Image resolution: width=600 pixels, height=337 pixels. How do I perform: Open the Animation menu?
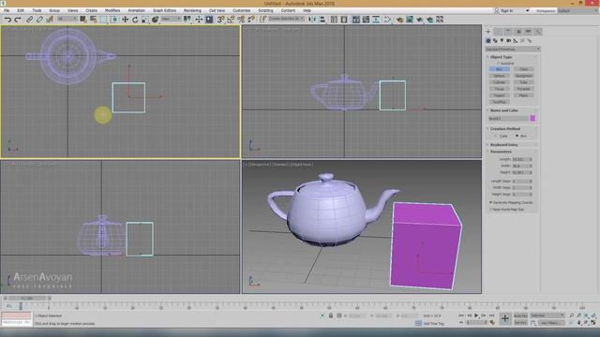coord(136,10)
